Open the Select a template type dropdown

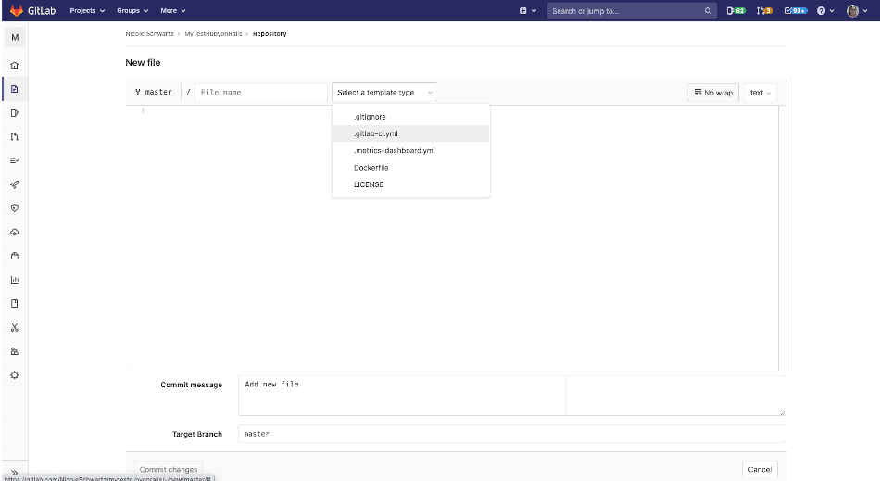point(384,93)
